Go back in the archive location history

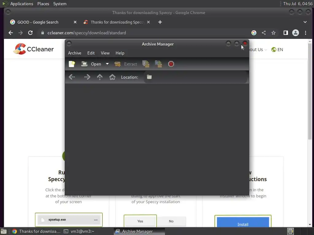tap(72, 77)
